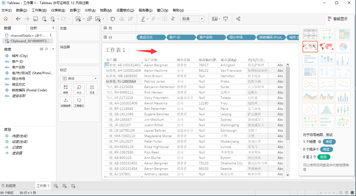Open the 设置格式(O) menu
This screenshot has height=196, width=356.
coord(125,10)
